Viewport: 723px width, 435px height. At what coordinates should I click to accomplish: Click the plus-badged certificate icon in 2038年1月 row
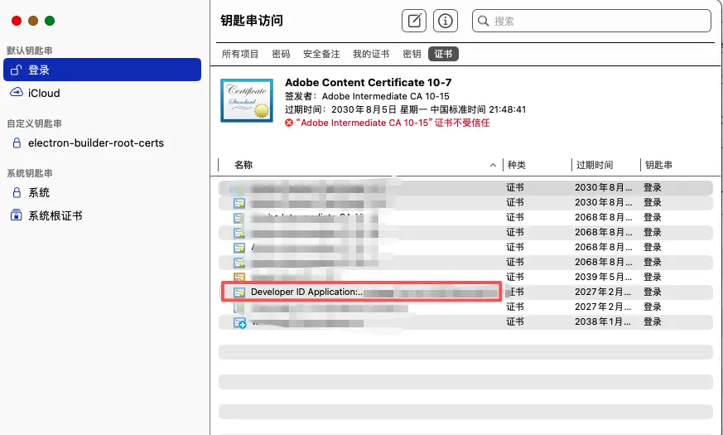(x=240, y=322)
